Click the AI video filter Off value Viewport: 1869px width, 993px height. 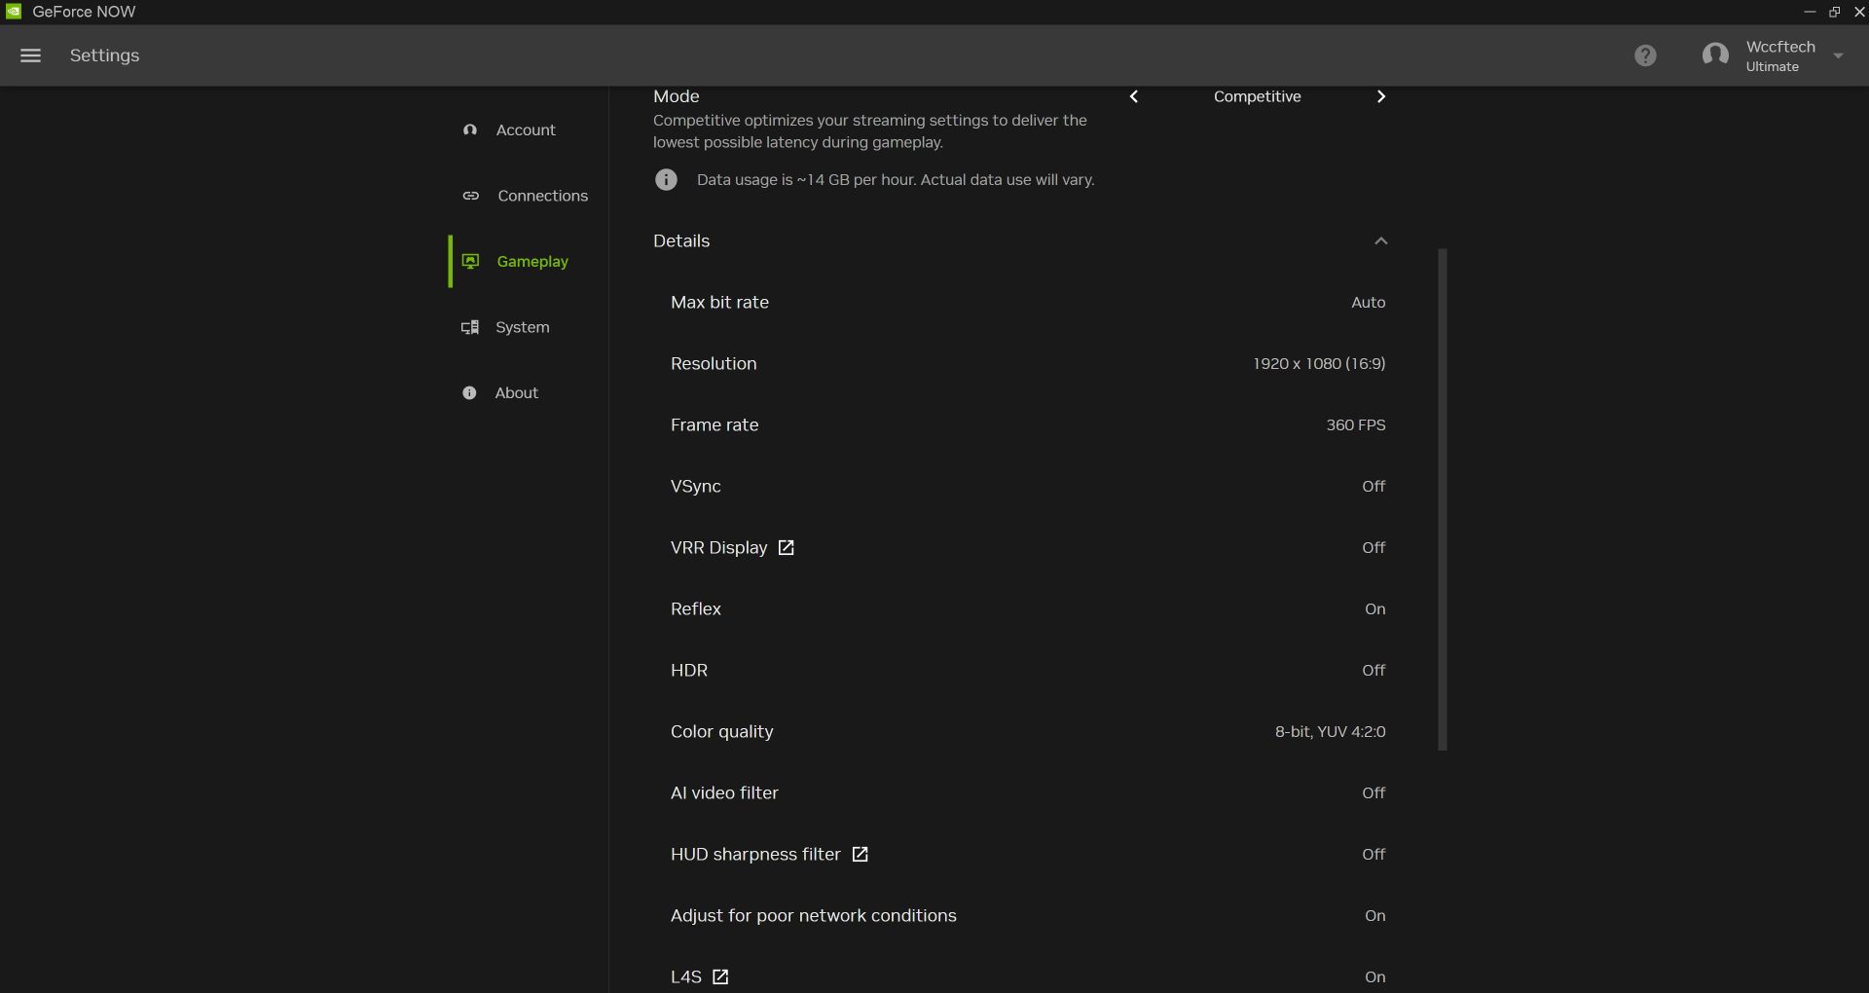[x=1374, y=792]
